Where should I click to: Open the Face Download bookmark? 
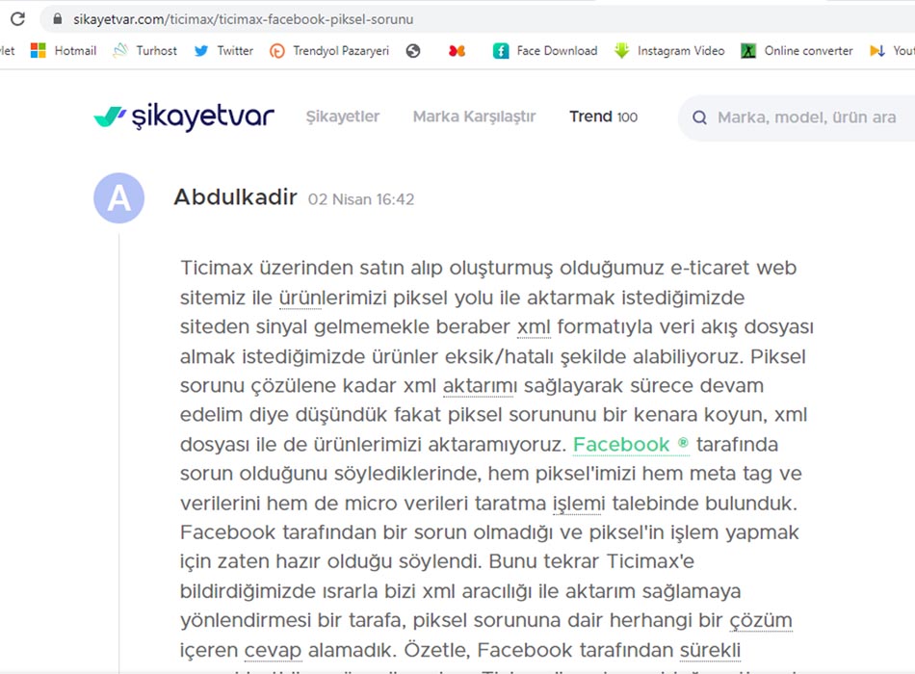545,51
